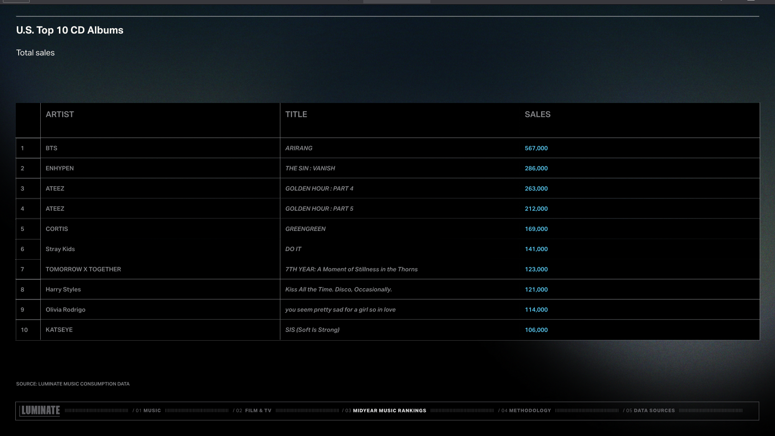The width and height of the screenshot is (775, 436).
Task: Click the U.S. Top 10 CD Albums heading
Action: [69, 30]
